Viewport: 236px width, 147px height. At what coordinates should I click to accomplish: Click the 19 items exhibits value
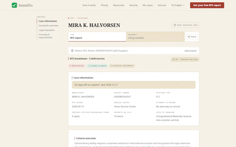tap(119, 116)
